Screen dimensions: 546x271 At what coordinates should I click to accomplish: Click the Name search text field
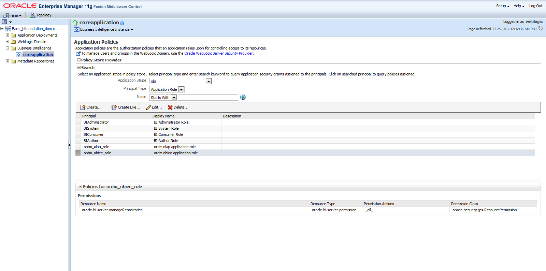click(x=207, y=98)
